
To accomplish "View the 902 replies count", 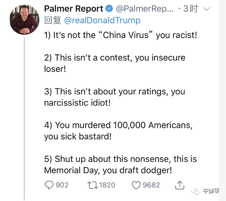I will click(x=62, y=185).
